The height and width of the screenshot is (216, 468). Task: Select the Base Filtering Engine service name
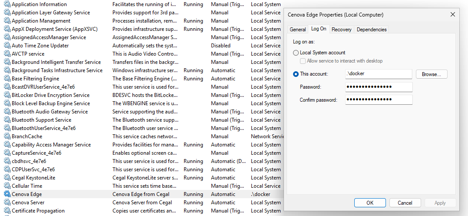[35, 79]
